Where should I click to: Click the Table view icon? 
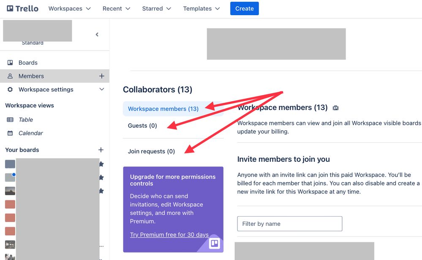click(x=10, y=120)
